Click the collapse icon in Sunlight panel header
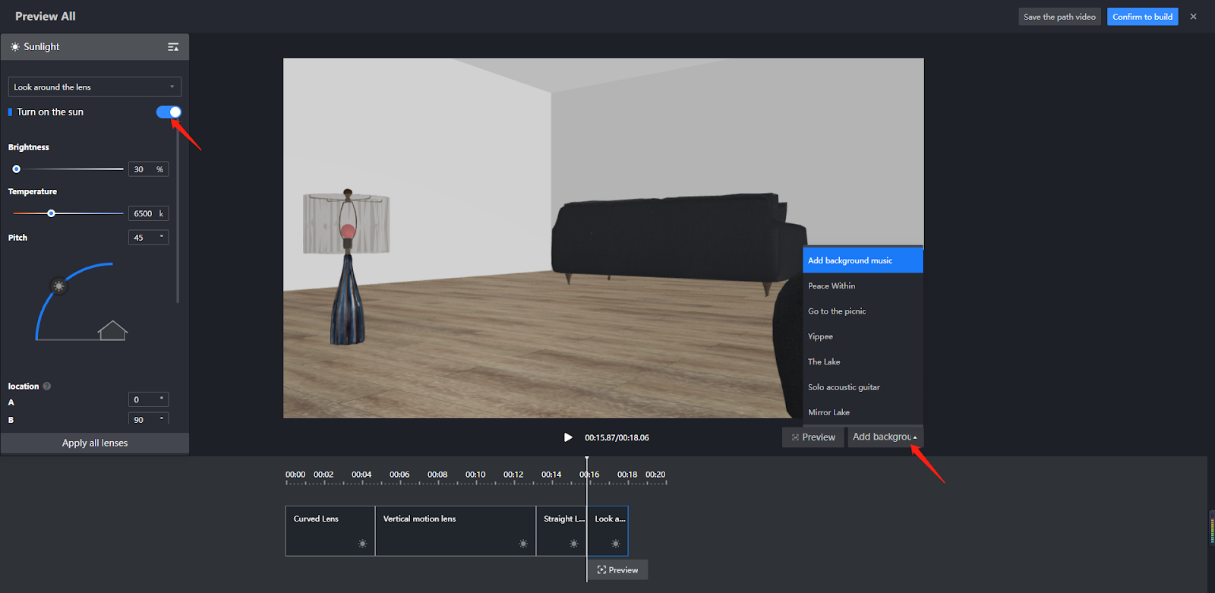The image size is (1215, 593). (173, 47)
